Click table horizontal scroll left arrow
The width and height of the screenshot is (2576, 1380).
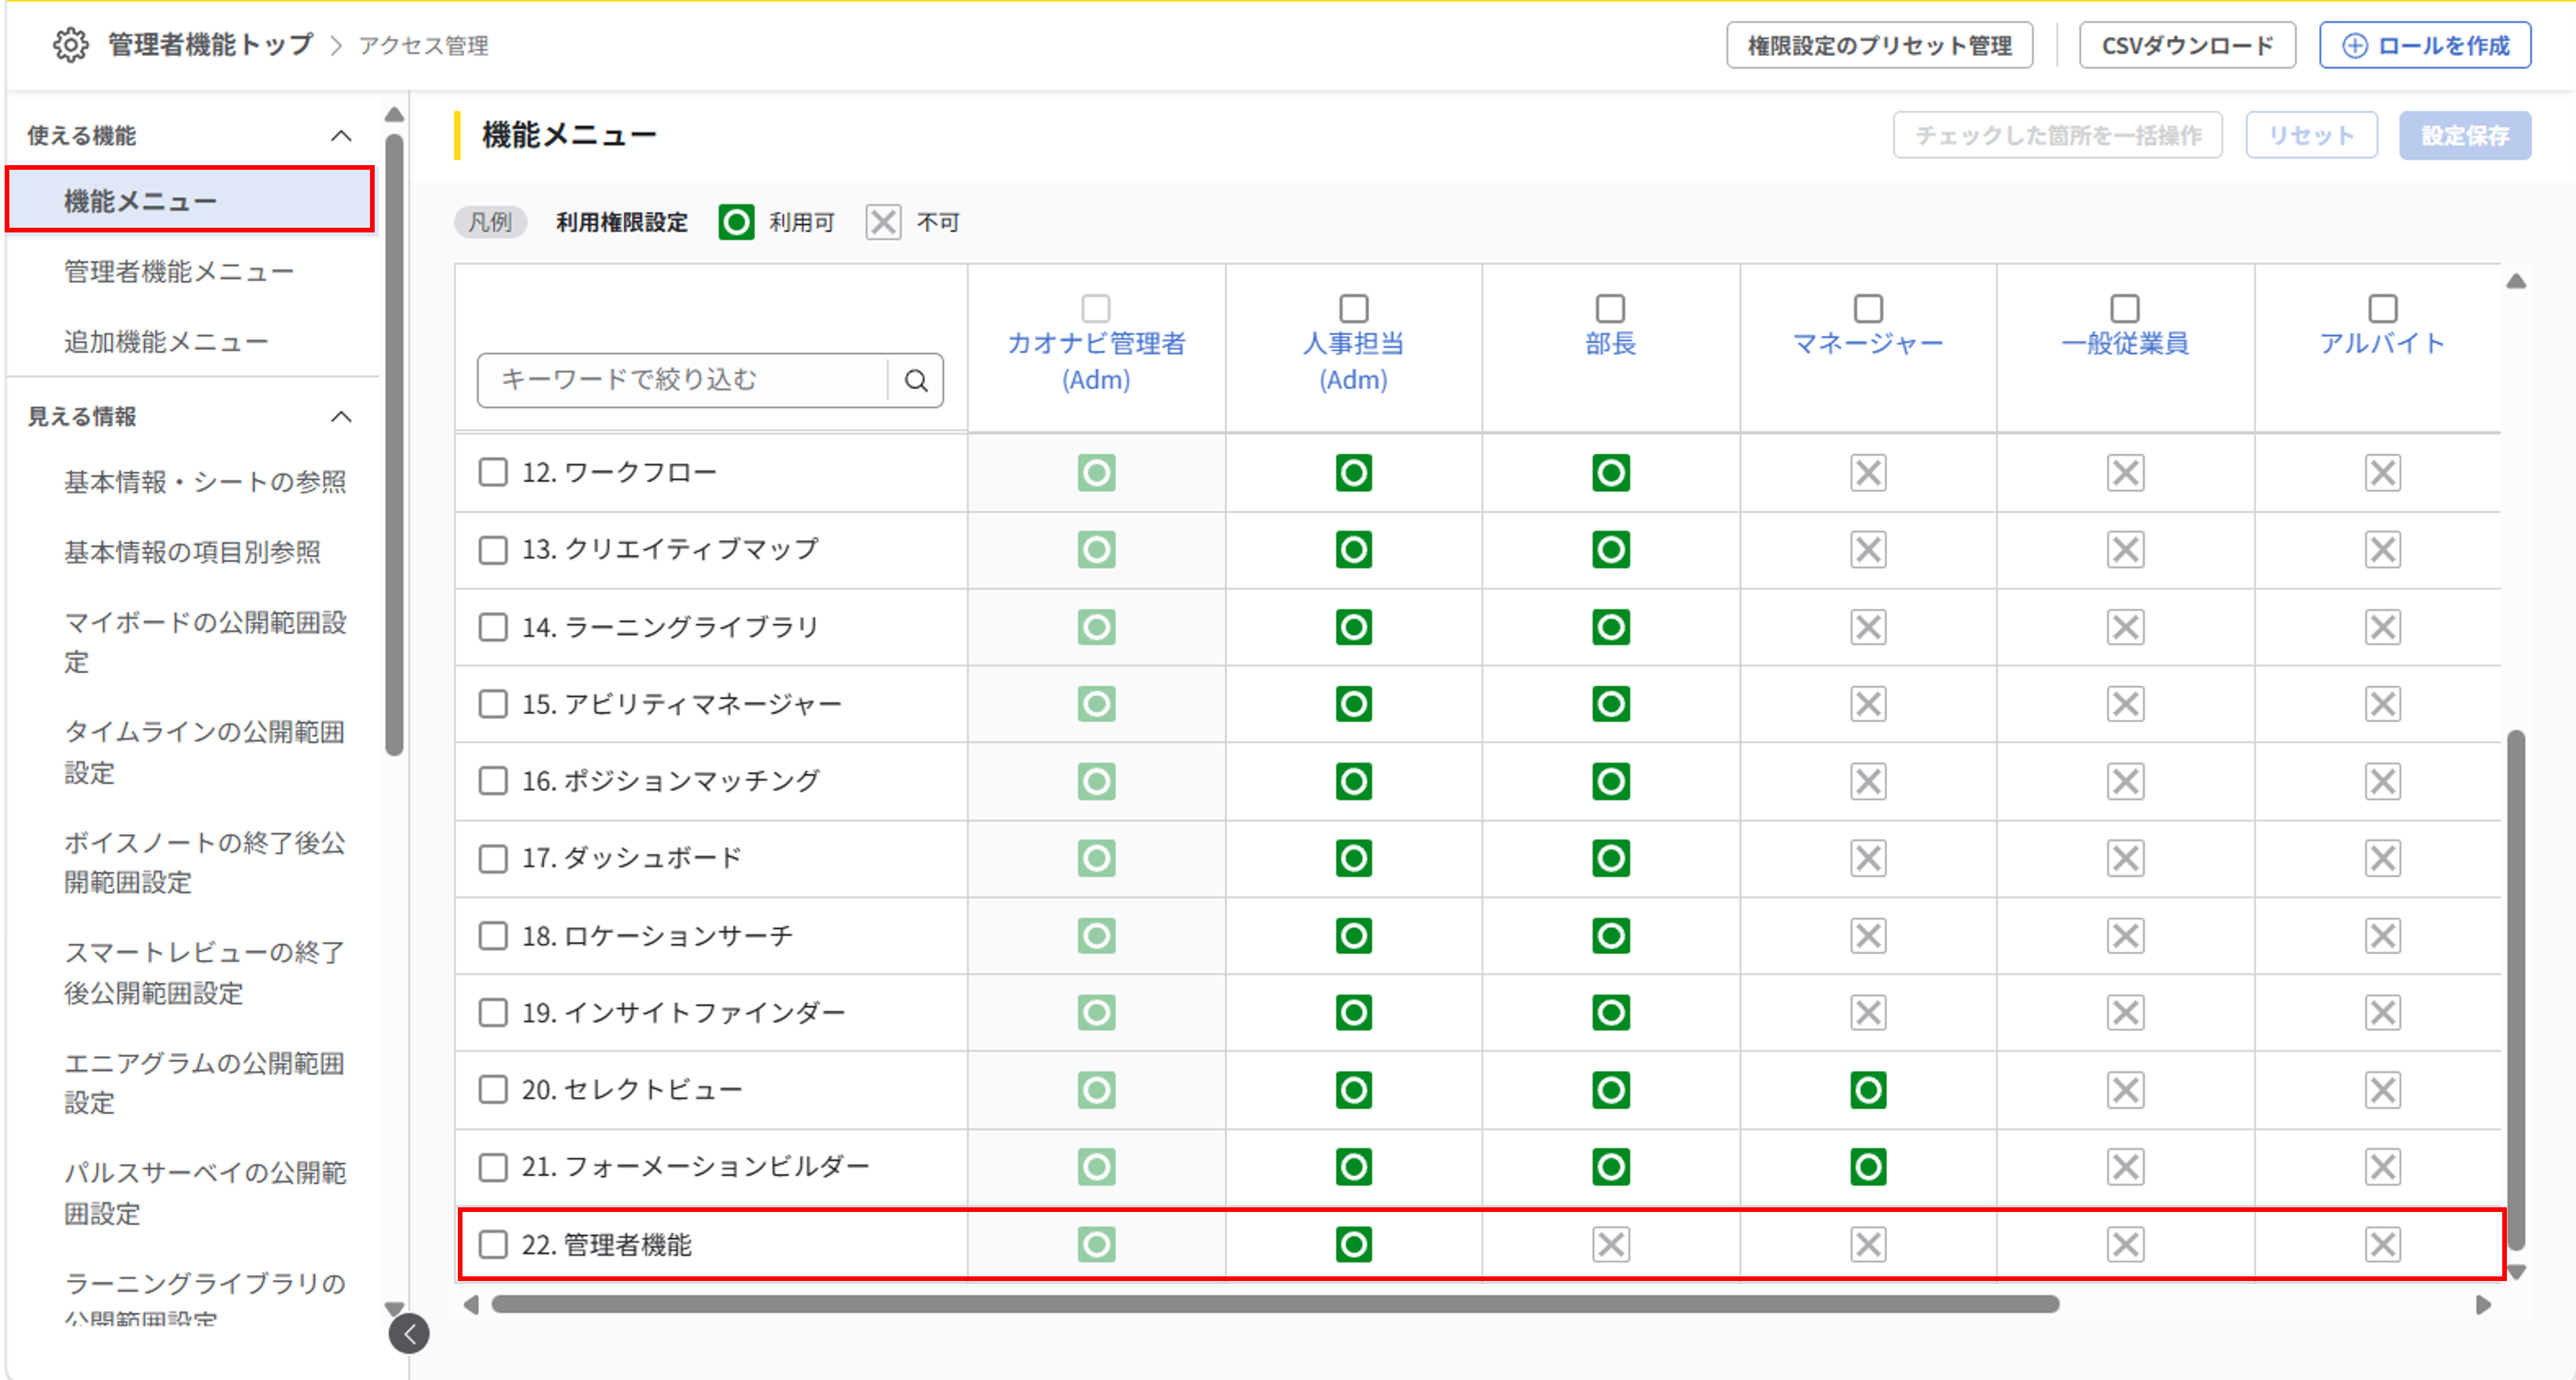point(471,1304)
